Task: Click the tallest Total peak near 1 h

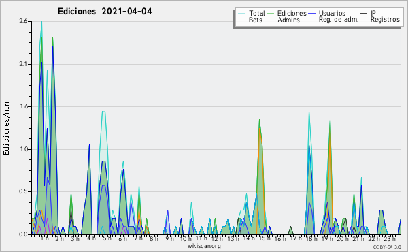Action: (41, 22)
